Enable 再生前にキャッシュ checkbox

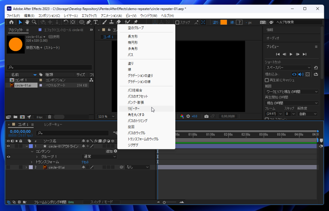[267, 80]
